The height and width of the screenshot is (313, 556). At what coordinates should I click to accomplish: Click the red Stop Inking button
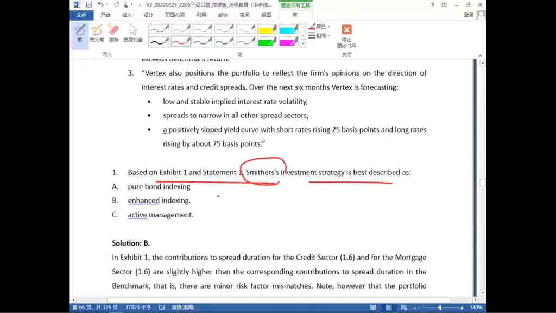click(x=346, y=36)
